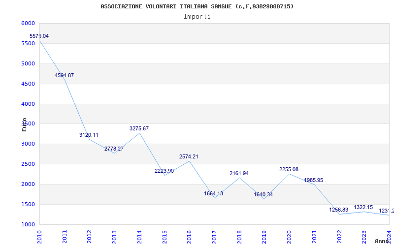Click the 2574.21 data label
Viewport: 394px width, 246px height.
189,156
